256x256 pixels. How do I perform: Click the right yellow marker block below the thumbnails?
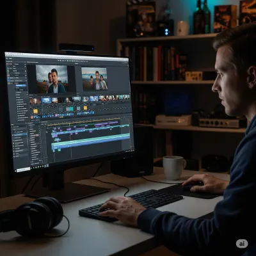coord(85,108)
